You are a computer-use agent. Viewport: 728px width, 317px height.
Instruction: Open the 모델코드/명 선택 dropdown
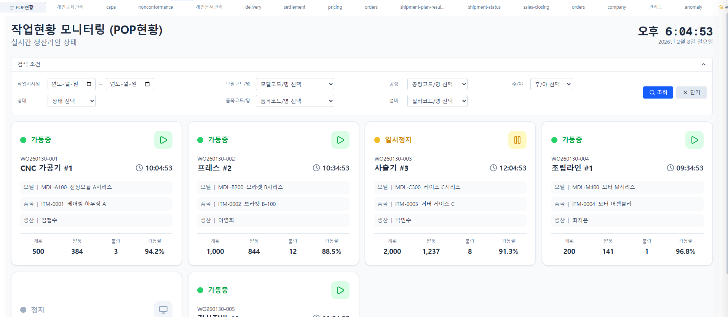295,84
